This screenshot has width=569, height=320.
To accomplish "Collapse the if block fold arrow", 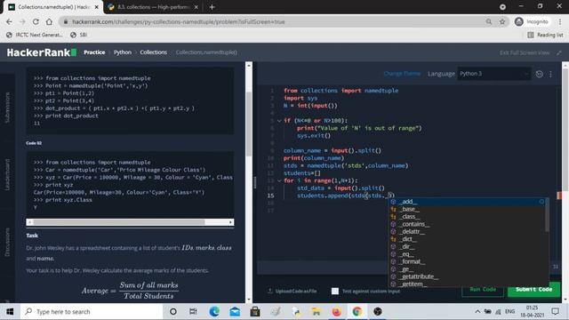I will point(279,121).
